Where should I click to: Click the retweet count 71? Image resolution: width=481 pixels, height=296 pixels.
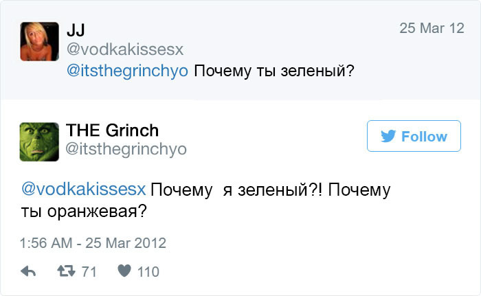(89, 272)
